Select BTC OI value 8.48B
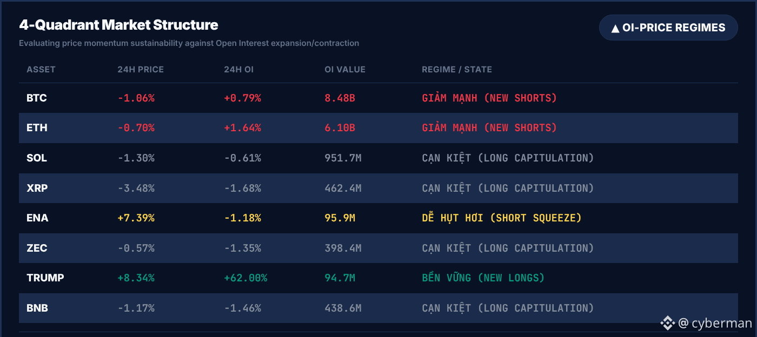The width and height of the screenshot is (757, 337). pos(340,98)
